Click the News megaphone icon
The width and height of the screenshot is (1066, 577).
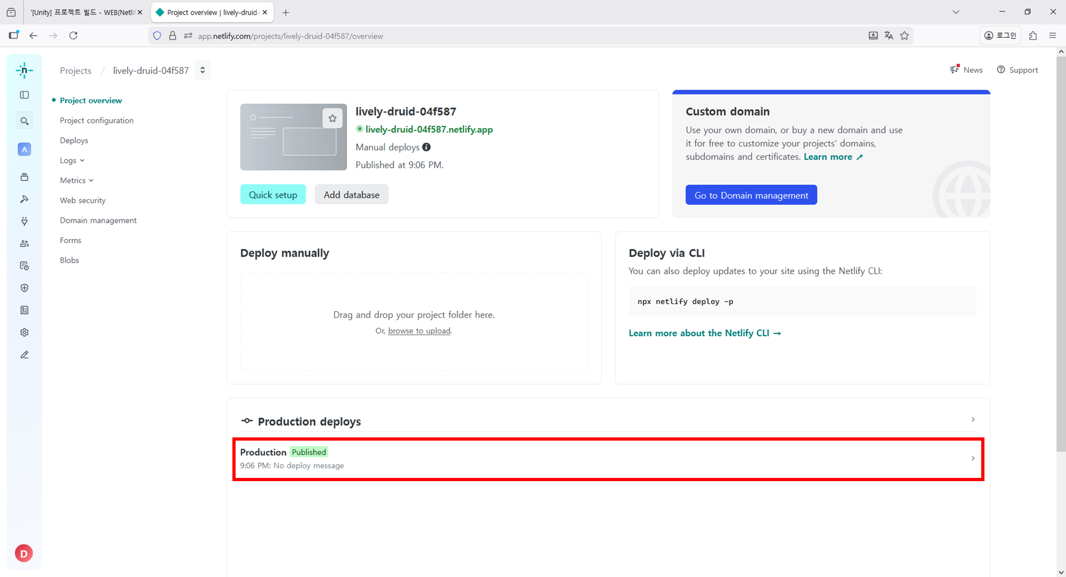(955, 70)
